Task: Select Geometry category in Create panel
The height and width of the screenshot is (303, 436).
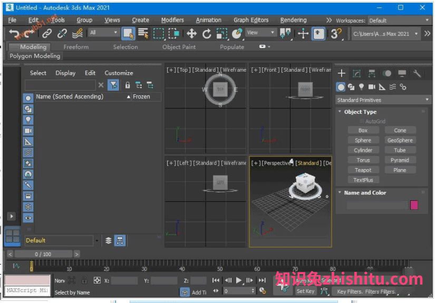Action: 341,87
